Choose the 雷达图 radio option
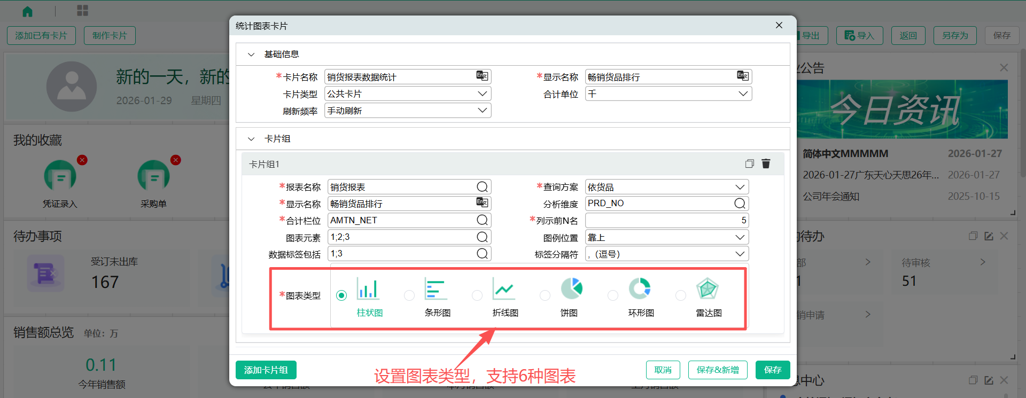The image size is (1026, 398). [681, 295]
